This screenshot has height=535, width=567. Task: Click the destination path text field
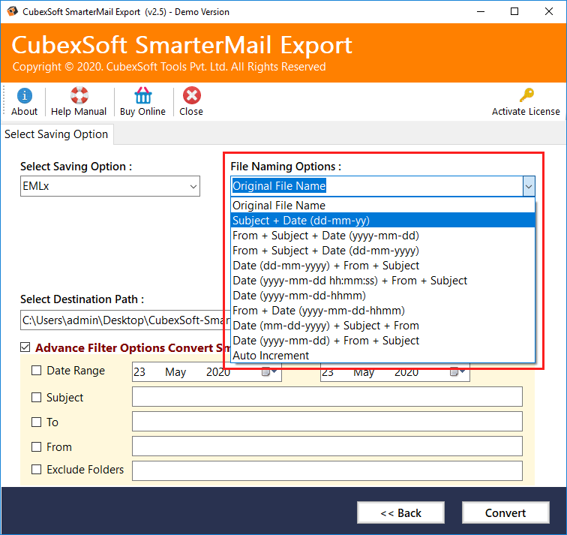point(125,320)
